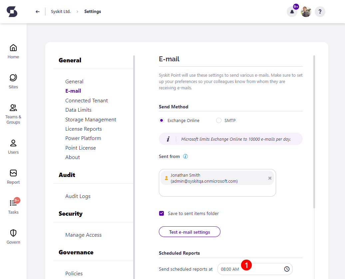Select the SMTP send method
This screenshot has width=345, height=279.
218,120
